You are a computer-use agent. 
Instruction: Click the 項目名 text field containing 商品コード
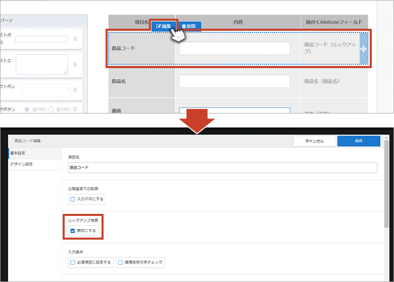222,168
